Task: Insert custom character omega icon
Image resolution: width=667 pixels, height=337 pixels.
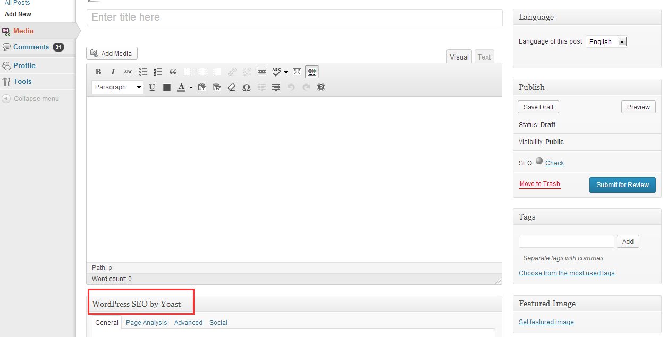Action: coord(246,87)
